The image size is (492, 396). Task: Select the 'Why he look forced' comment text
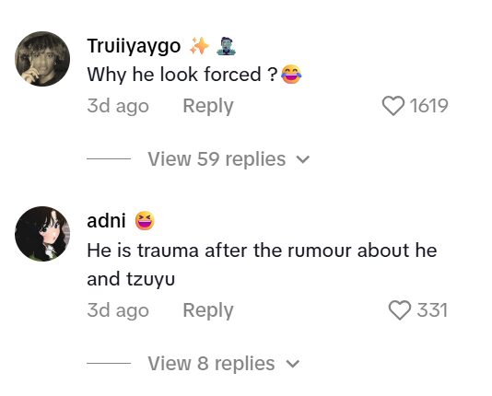coord(182,75)
